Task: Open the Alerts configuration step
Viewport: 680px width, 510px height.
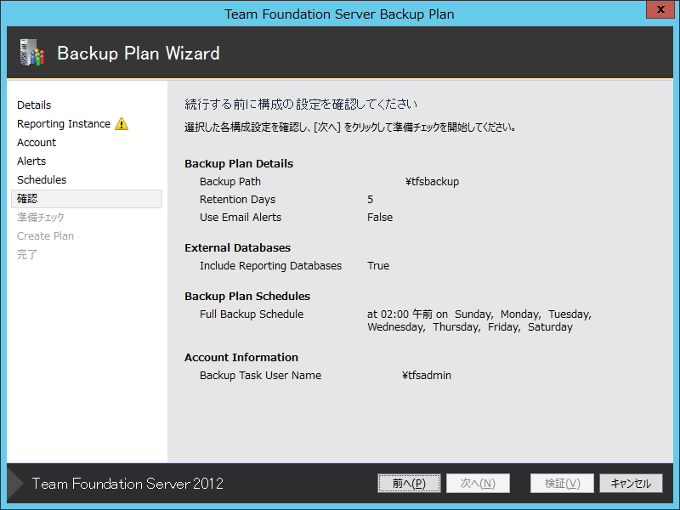Action: [31, 161]
